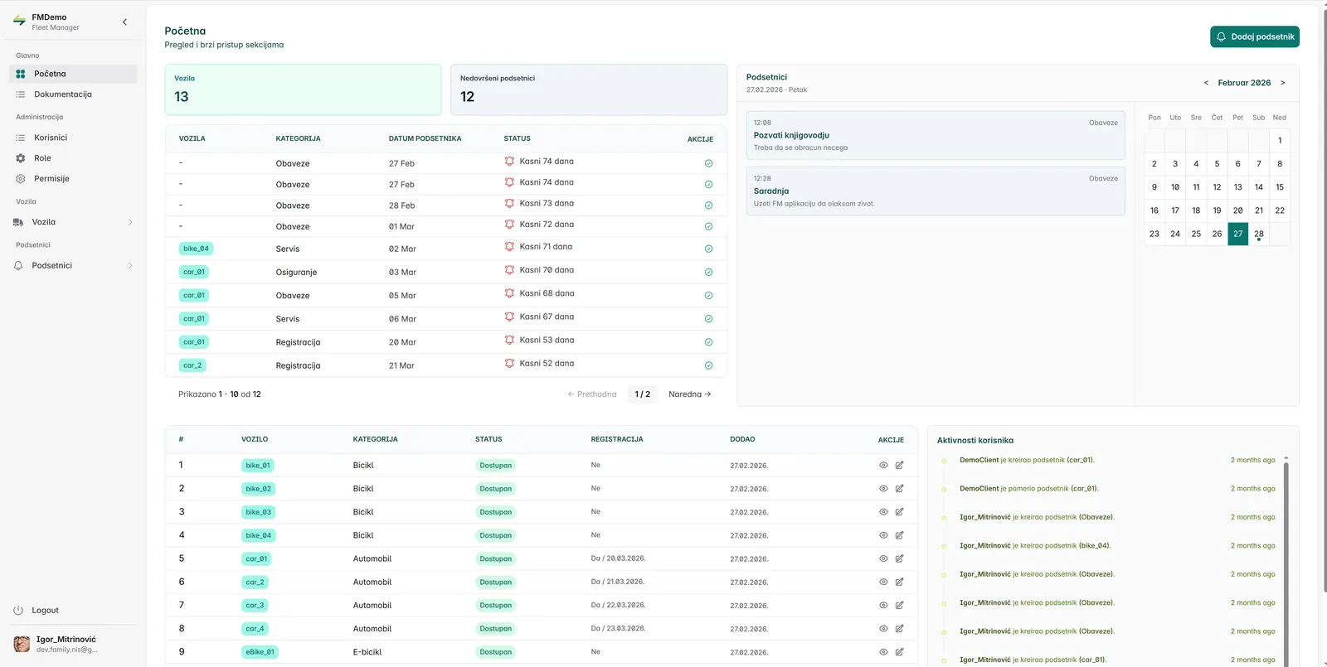The image size is (1327, 667).
Task: Show vehicle car_01 details via eye icon
Action: (883, 558)
